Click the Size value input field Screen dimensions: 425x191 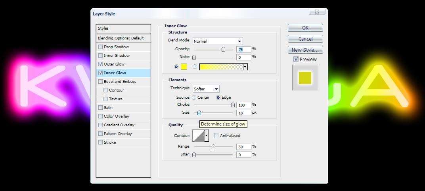[243, 113]
